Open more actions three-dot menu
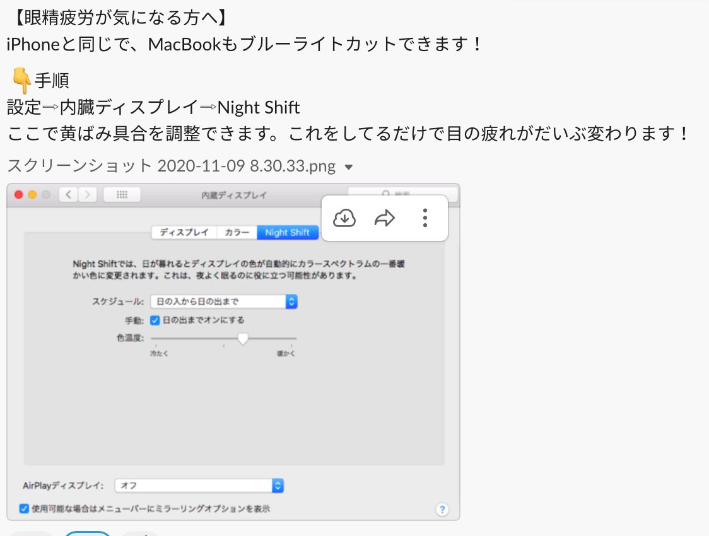The height and width of the screenshot is (536, 709). 425,218
